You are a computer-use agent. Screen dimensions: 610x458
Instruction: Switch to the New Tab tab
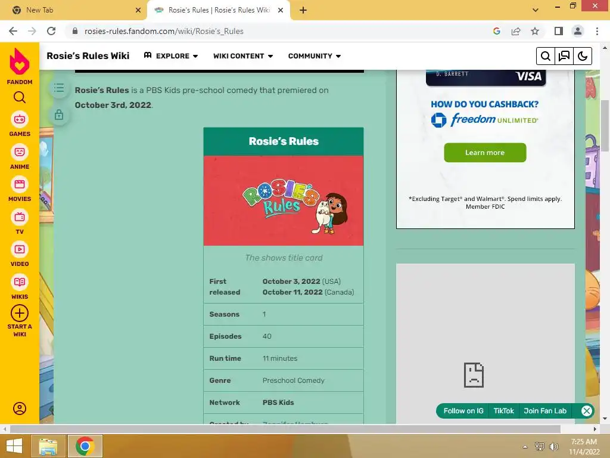pos(74,10)
